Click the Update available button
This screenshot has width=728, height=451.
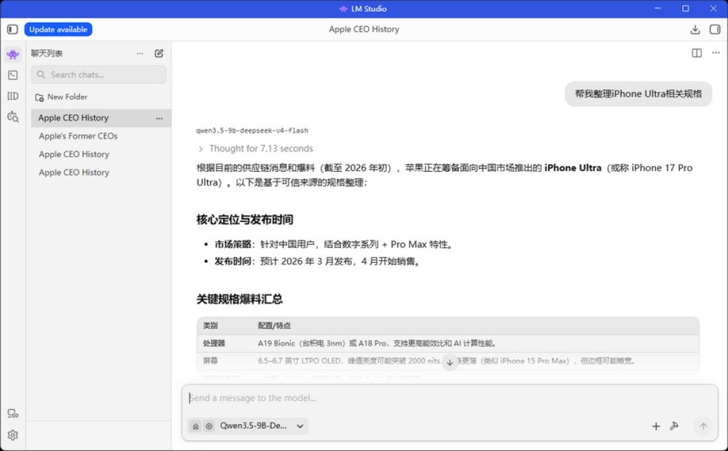[x=58, y=29]
